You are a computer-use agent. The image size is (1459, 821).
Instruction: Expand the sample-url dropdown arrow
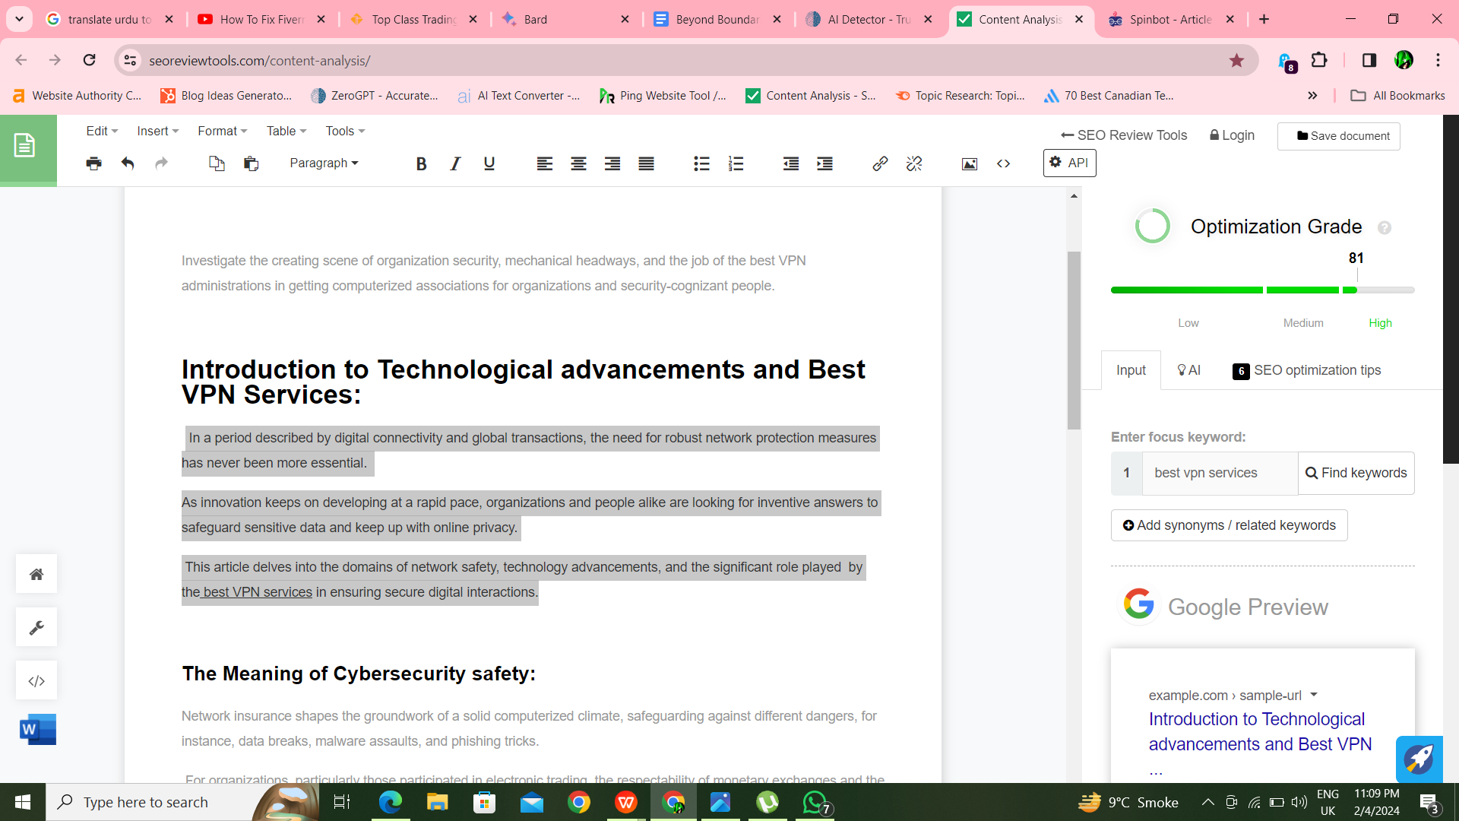click(1314, 695)
